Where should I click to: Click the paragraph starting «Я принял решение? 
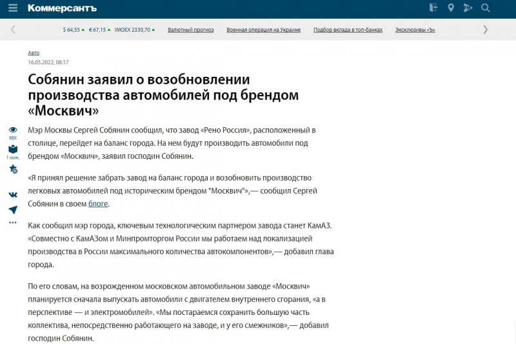tap(172, 190)
